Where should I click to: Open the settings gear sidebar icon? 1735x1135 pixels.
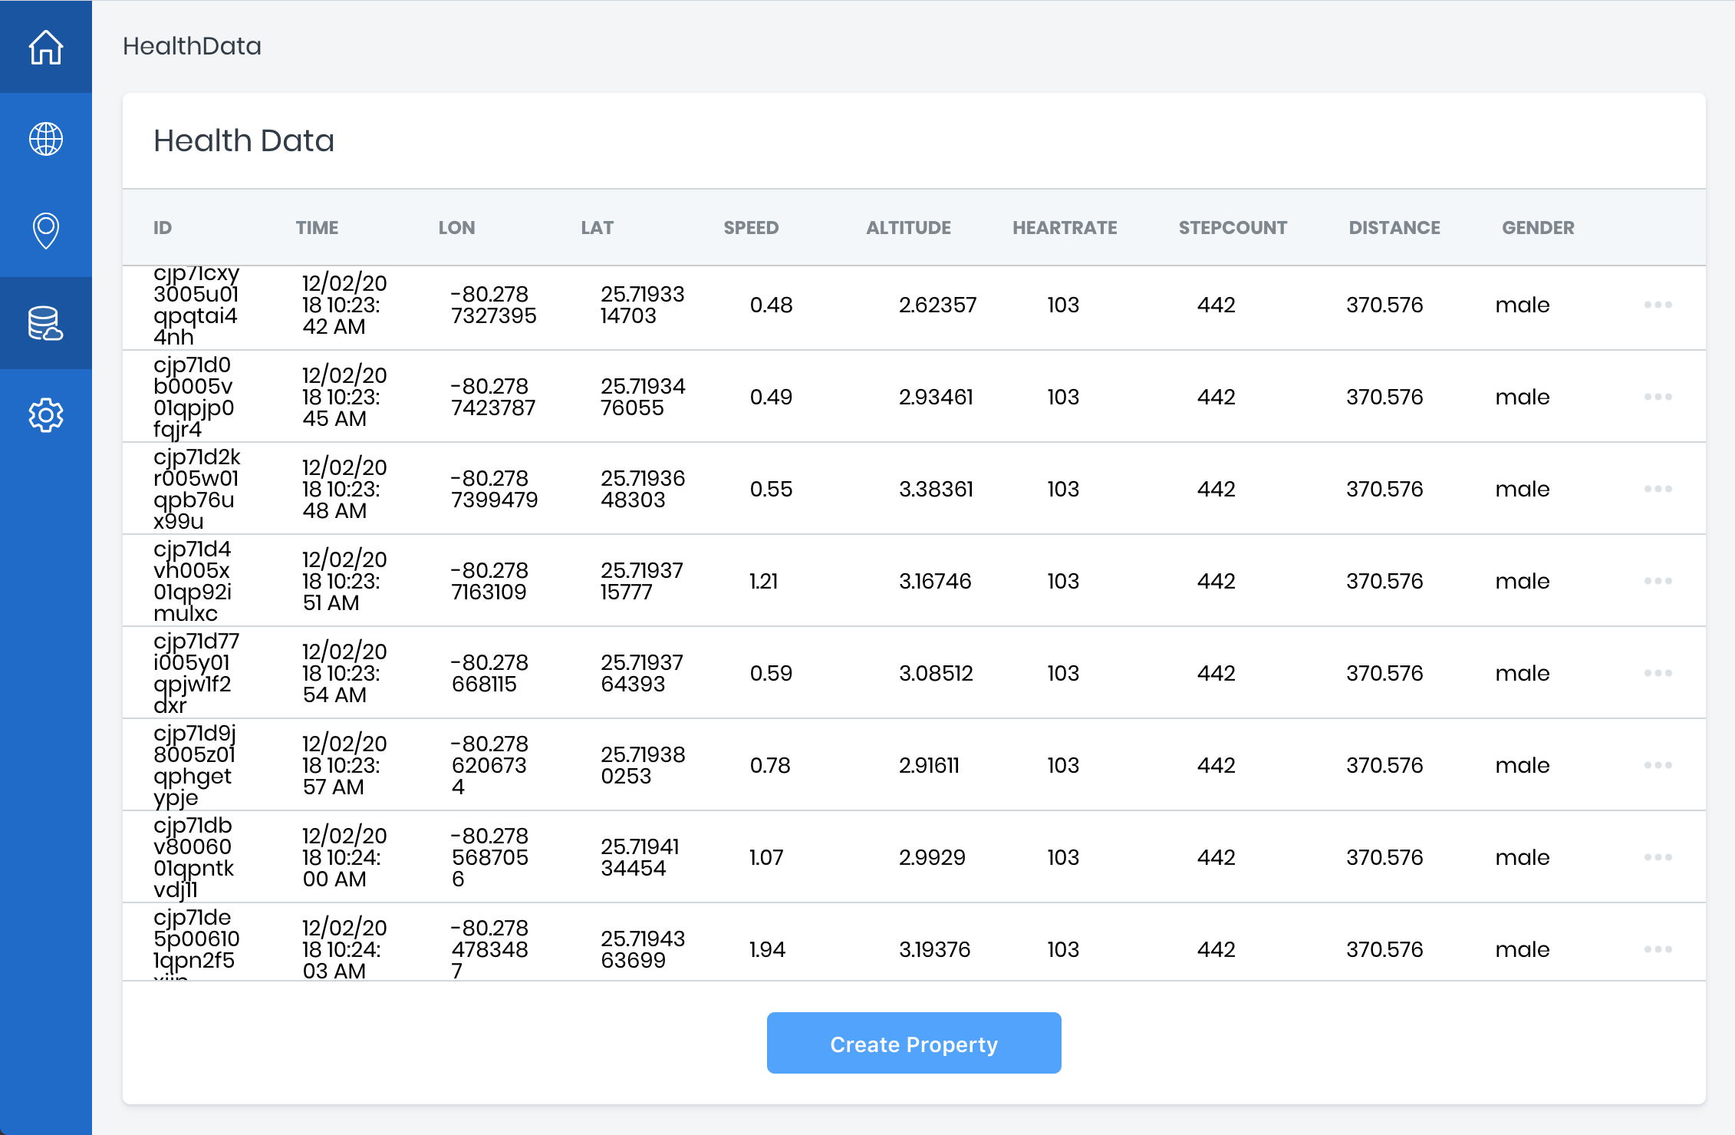pos(46,415)
